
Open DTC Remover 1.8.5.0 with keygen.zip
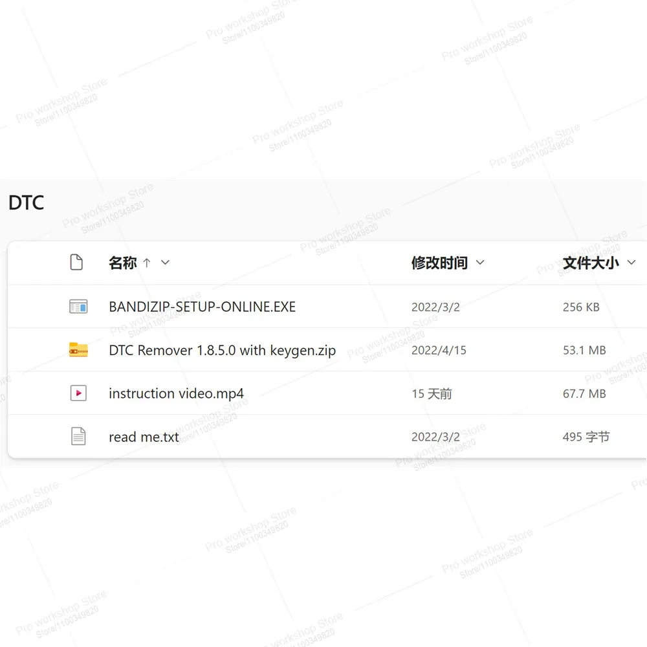pos(223,350)
